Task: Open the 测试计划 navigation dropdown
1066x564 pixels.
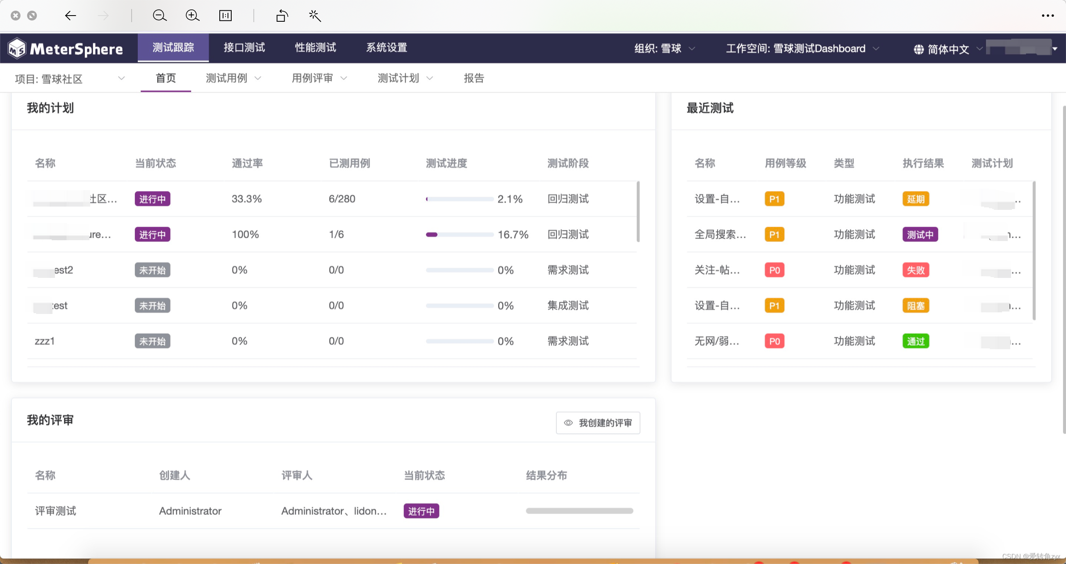Action: coord(404,78)
